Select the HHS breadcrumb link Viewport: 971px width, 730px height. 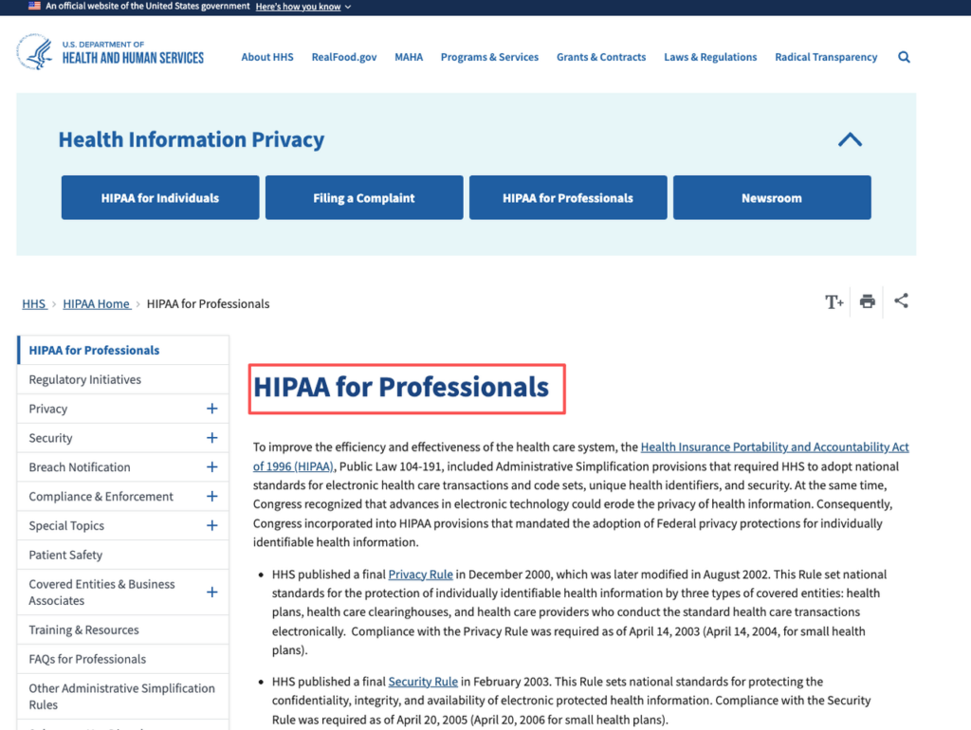(34, 303)
